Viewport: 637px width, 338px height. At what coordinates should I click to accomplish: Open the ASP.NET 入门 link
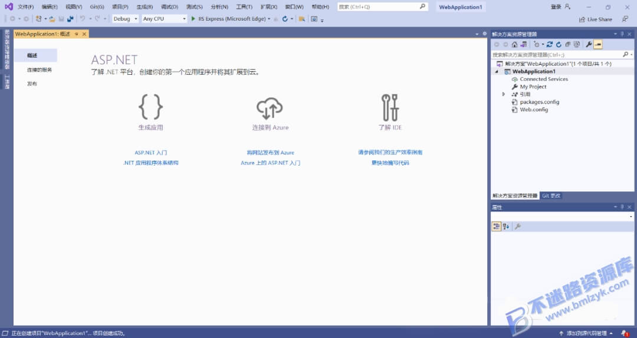click(x=151, y=153)
